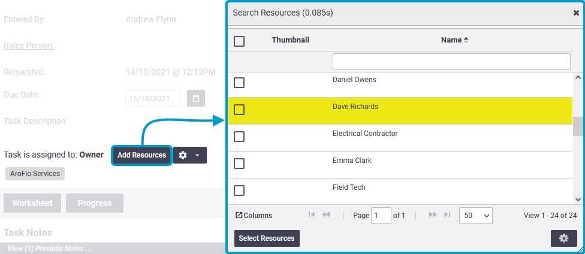Click the resource list scrollbar thumb
This screenshot has height=254, width=585.
pyautogui.click(x=578, y=126)
